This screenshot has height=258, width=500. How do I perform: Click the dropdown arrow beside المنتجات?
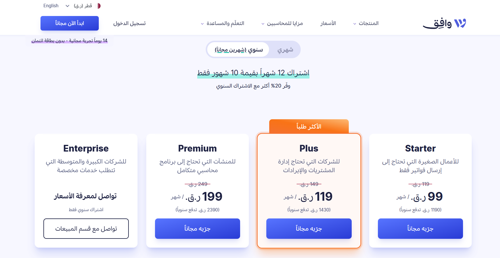(354, 24)
